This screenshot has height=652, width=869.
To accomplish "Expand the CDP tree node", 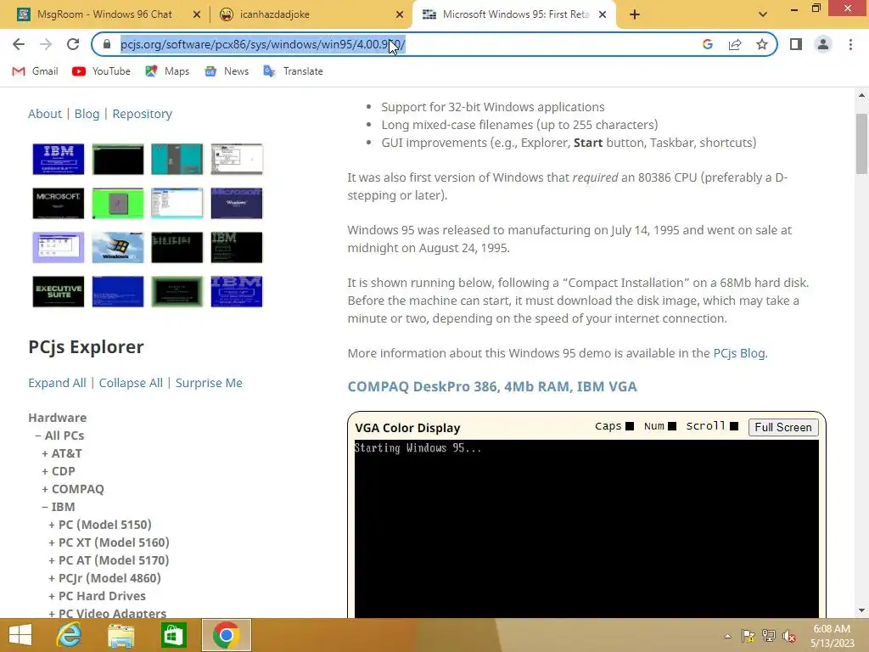I will coord(59,471).
